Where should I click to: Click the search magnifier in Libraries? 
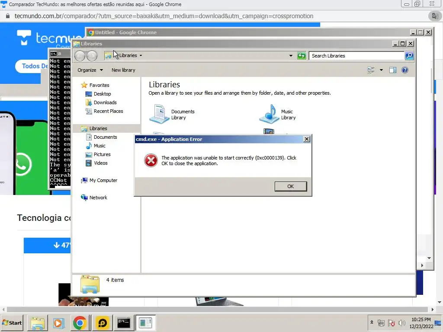coord(409,56)
